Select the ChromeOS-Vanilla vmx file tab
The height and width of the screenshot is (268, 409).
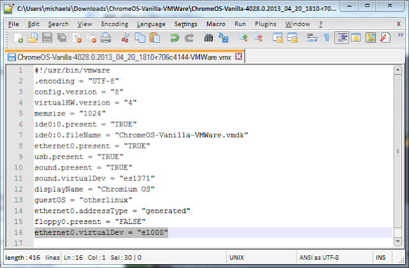(124, 57)
